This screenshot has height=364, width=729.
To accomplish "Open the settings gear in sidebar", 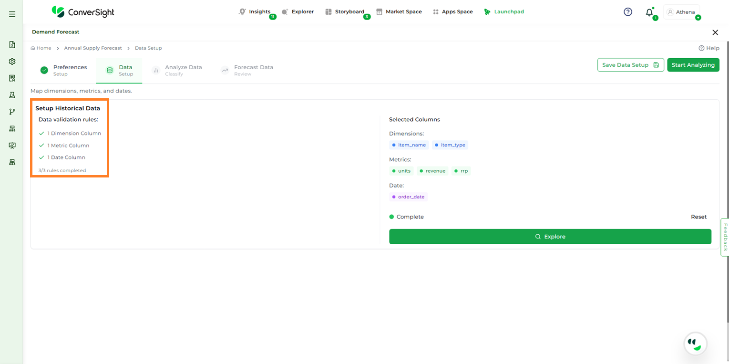I will (12, 62).
